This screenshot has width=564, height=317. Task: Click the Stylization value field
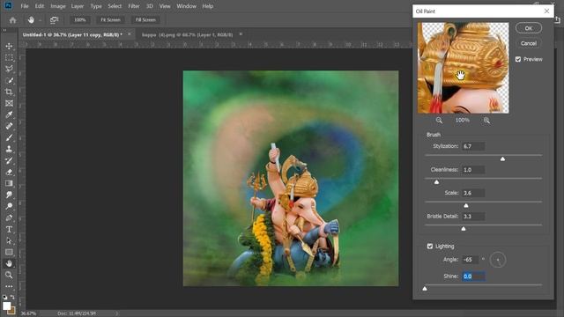point(473,146)
